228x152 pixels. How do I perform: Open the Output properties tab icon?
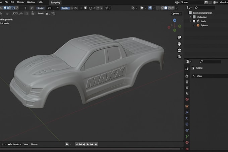click(187, 82)
